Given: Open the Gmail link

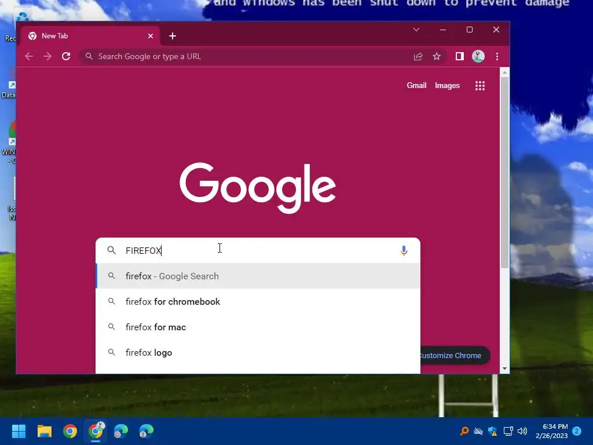Looking at the screenshot, I should tap(416, 86).
